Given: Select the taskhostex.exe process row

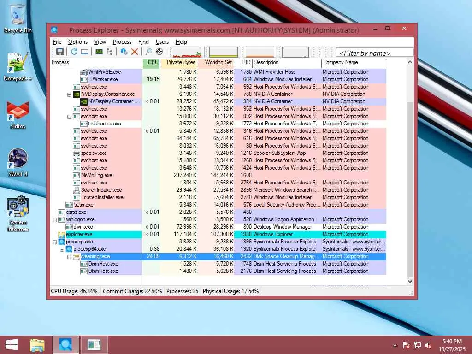Looking at the screenshot, I should click(218, 124).
